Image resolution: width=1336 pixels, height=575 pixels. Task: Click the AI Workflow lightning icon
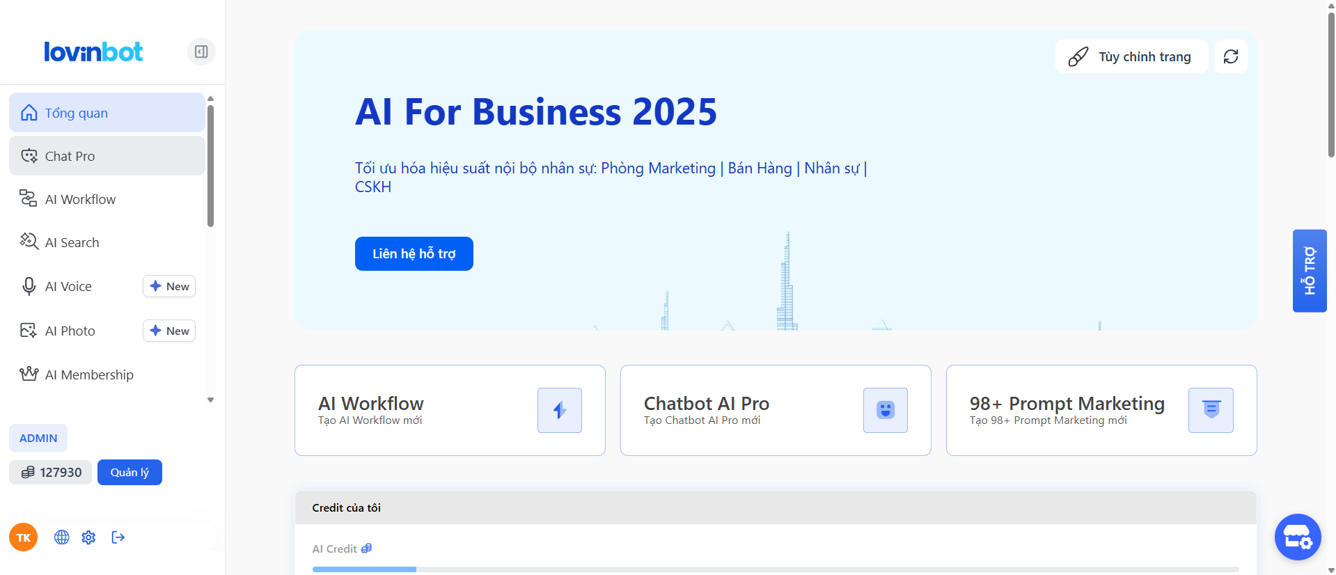click(x=559, y=410)
